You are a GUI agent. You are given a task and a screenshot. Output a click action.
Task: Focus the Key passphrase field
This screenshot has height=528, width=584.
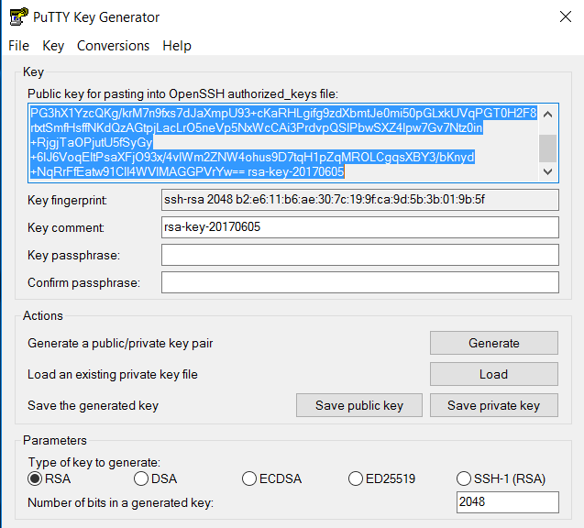(x=359, y=255)
